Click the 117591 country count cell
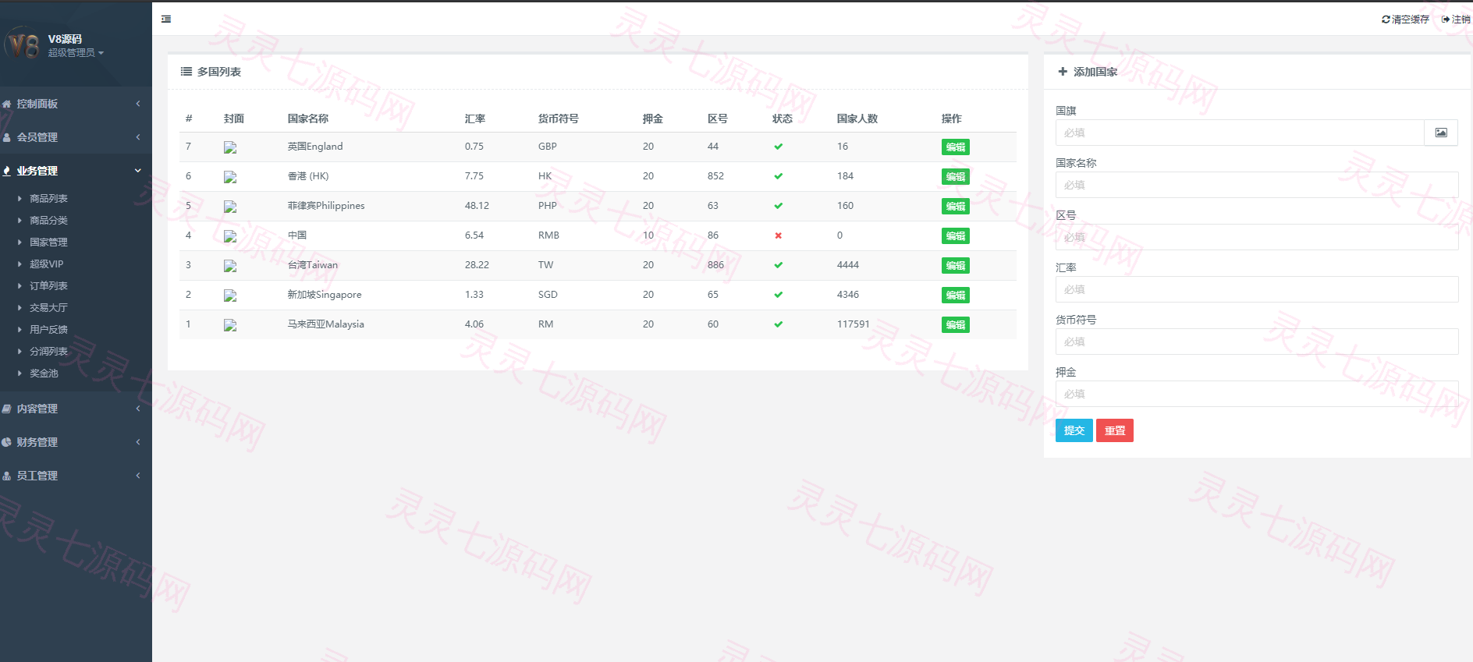 pos(853,324)
